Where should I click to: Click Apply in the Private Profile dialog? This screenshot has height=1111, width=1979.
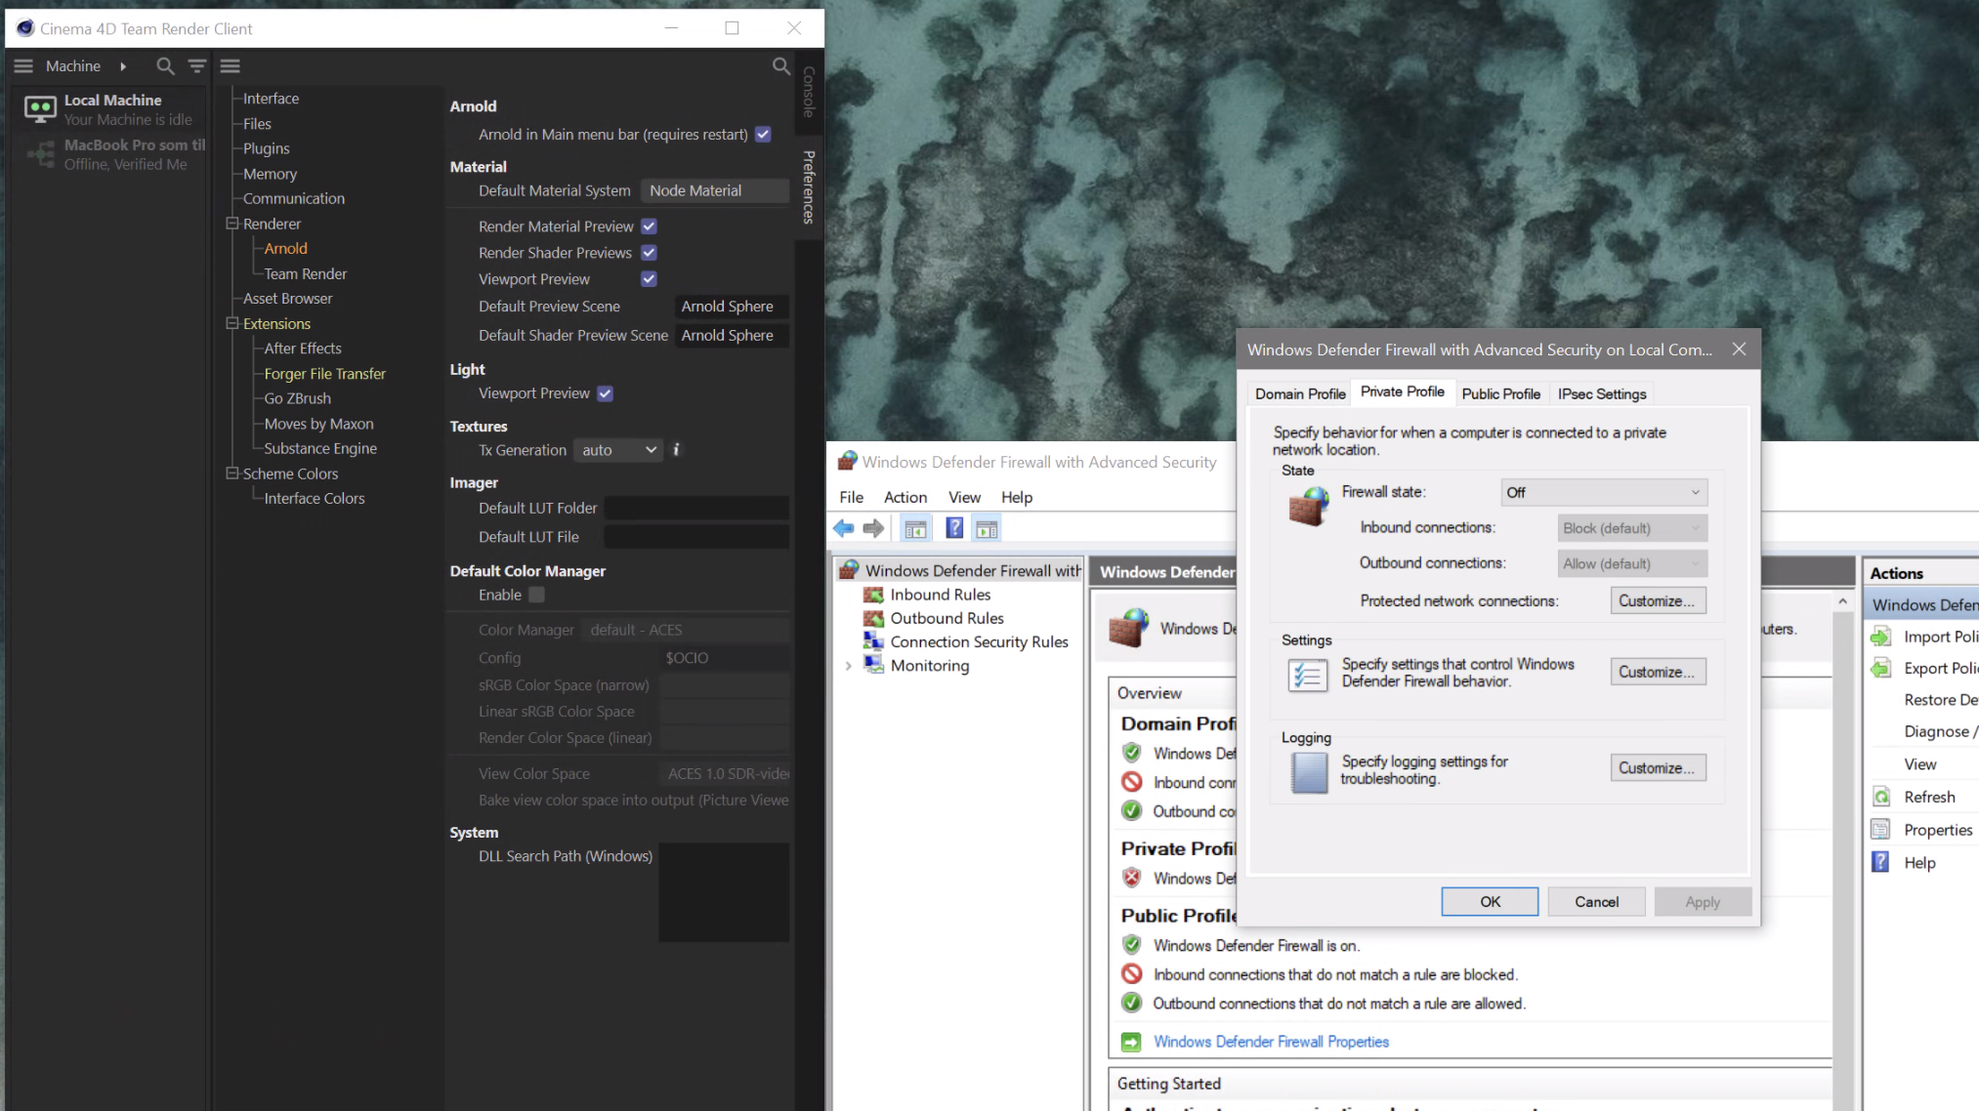(x=1702, y=901)
